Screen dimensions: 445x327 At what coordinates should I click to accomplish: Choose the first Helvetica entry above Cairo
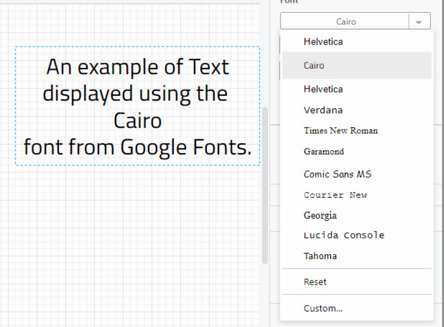pos(357,42)
